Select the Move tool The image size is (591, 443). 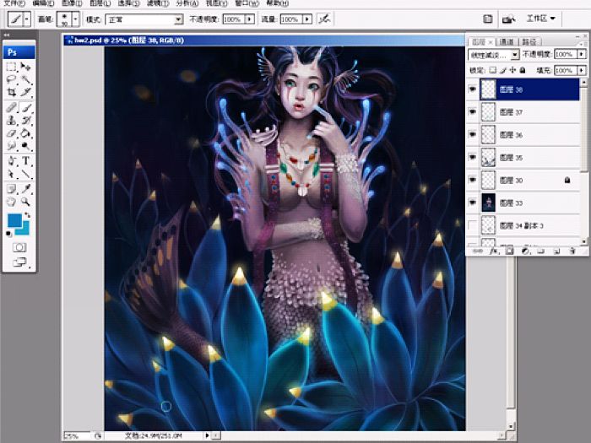25,67
